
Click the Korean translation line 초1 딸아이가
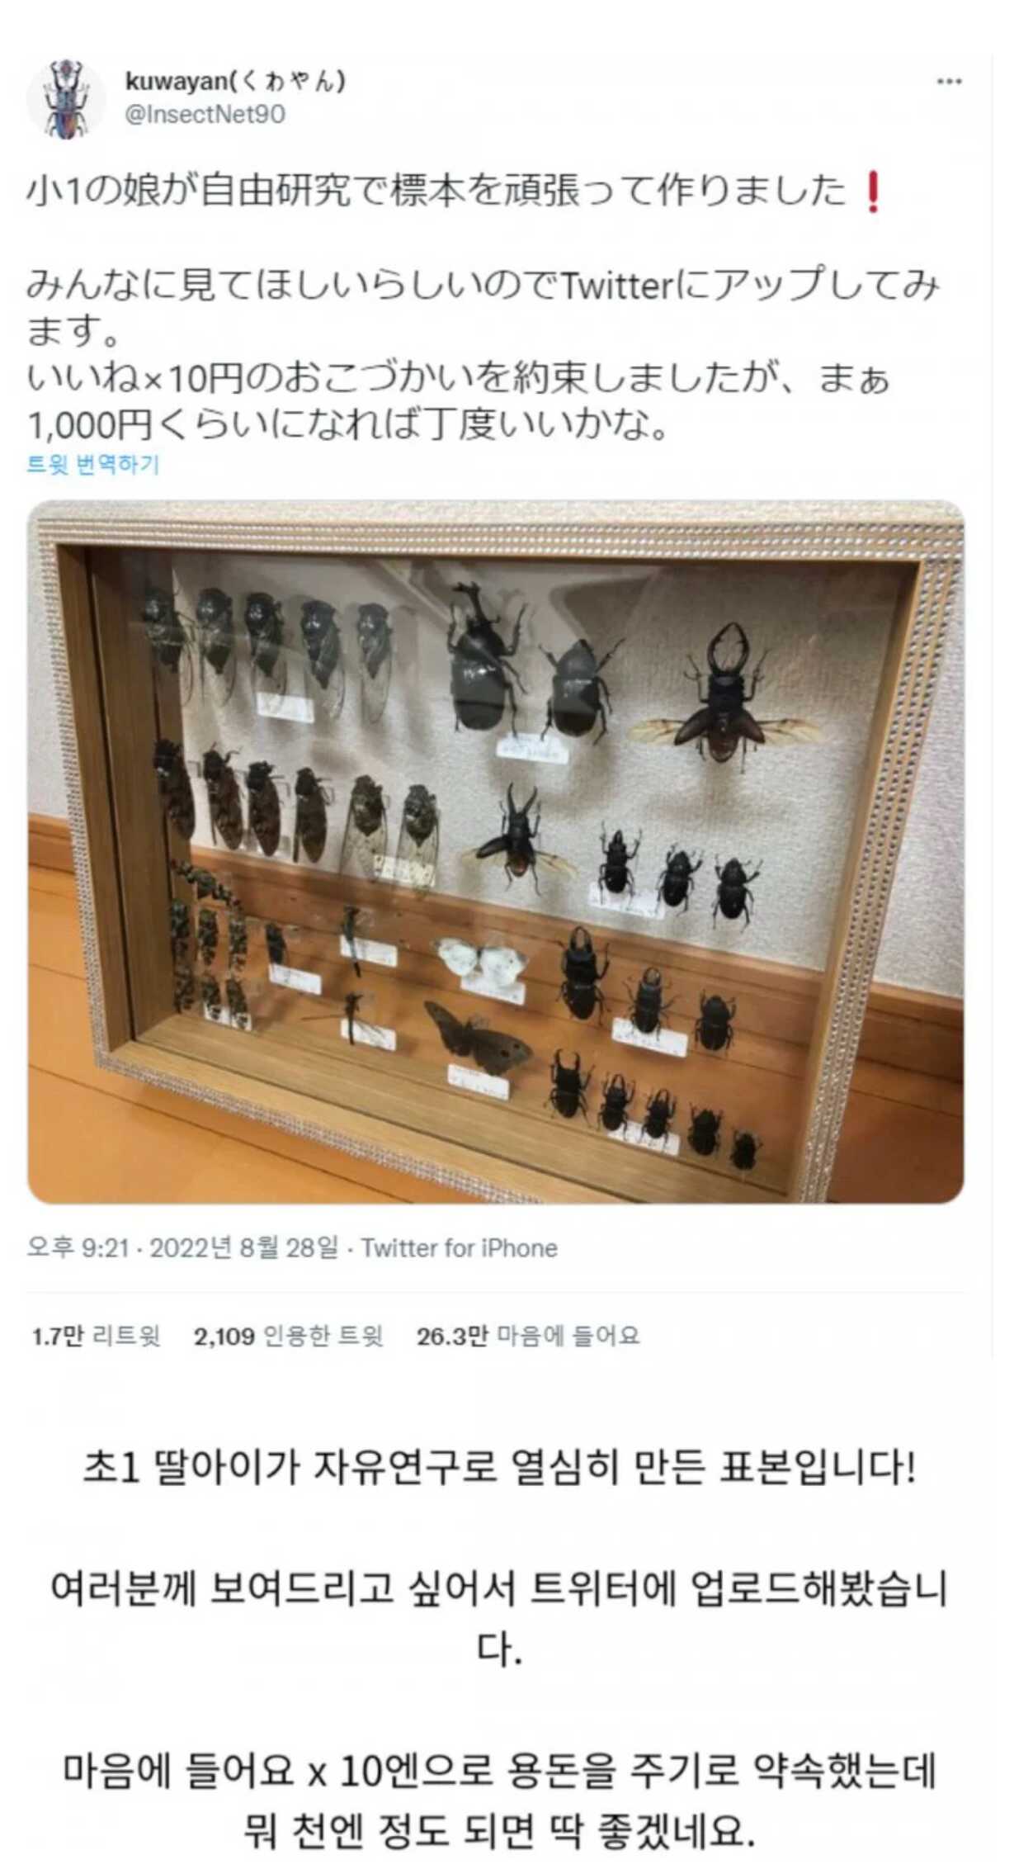click(499, 1467)
